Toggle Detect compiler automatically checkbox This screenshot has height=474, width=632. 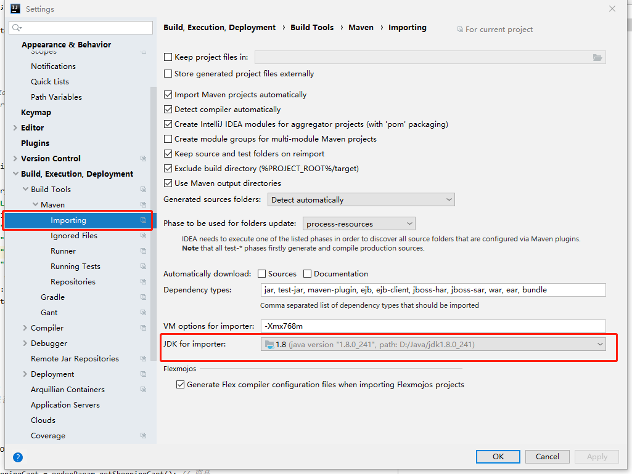(x=168, y=110)
